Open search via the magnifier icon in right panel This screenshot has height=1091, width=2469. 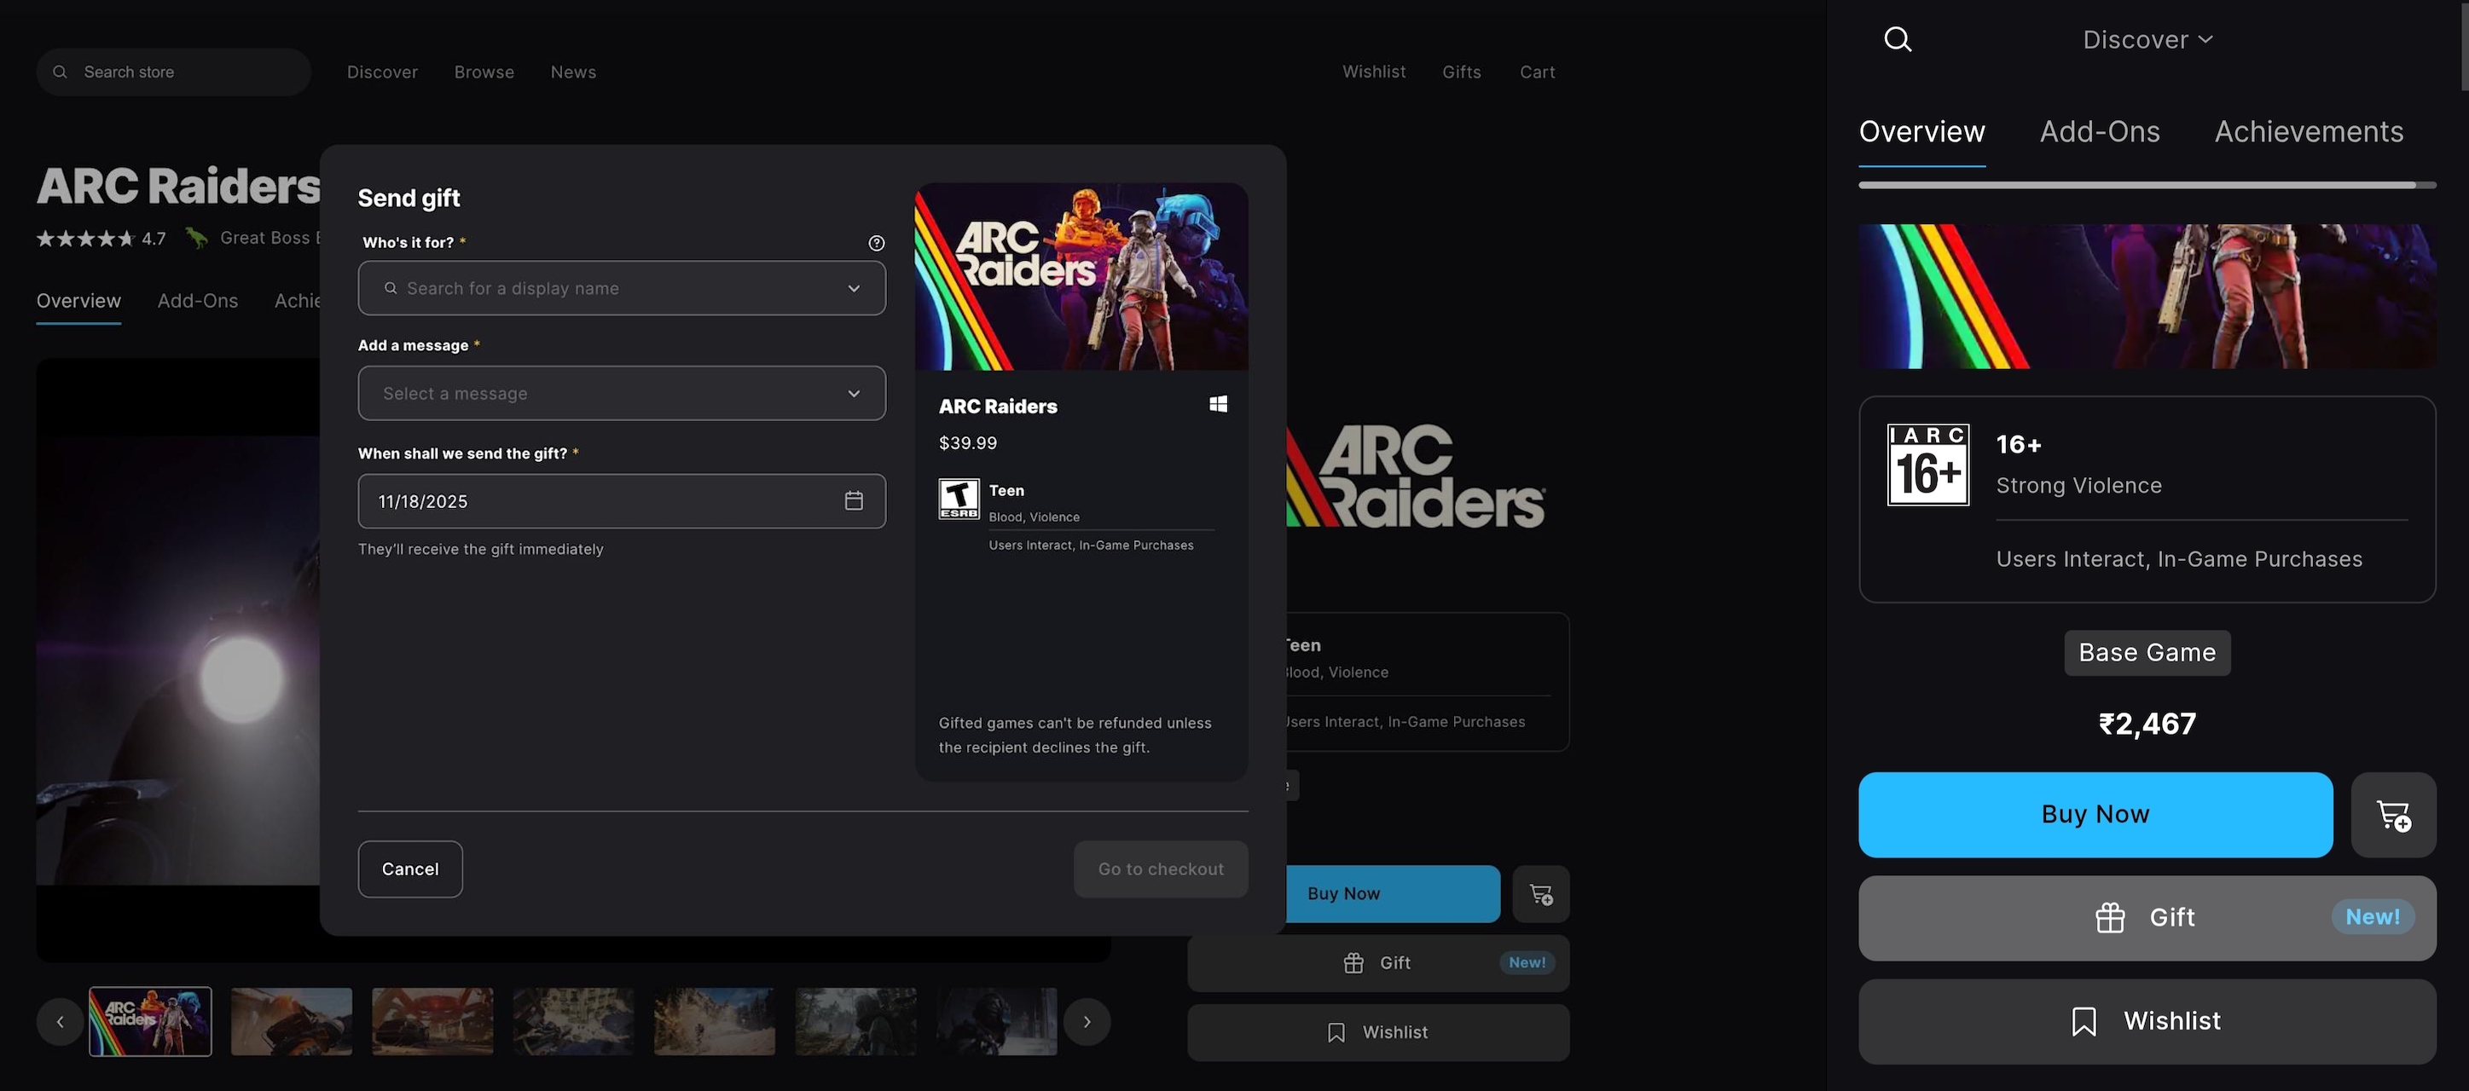click(1898, 39)
